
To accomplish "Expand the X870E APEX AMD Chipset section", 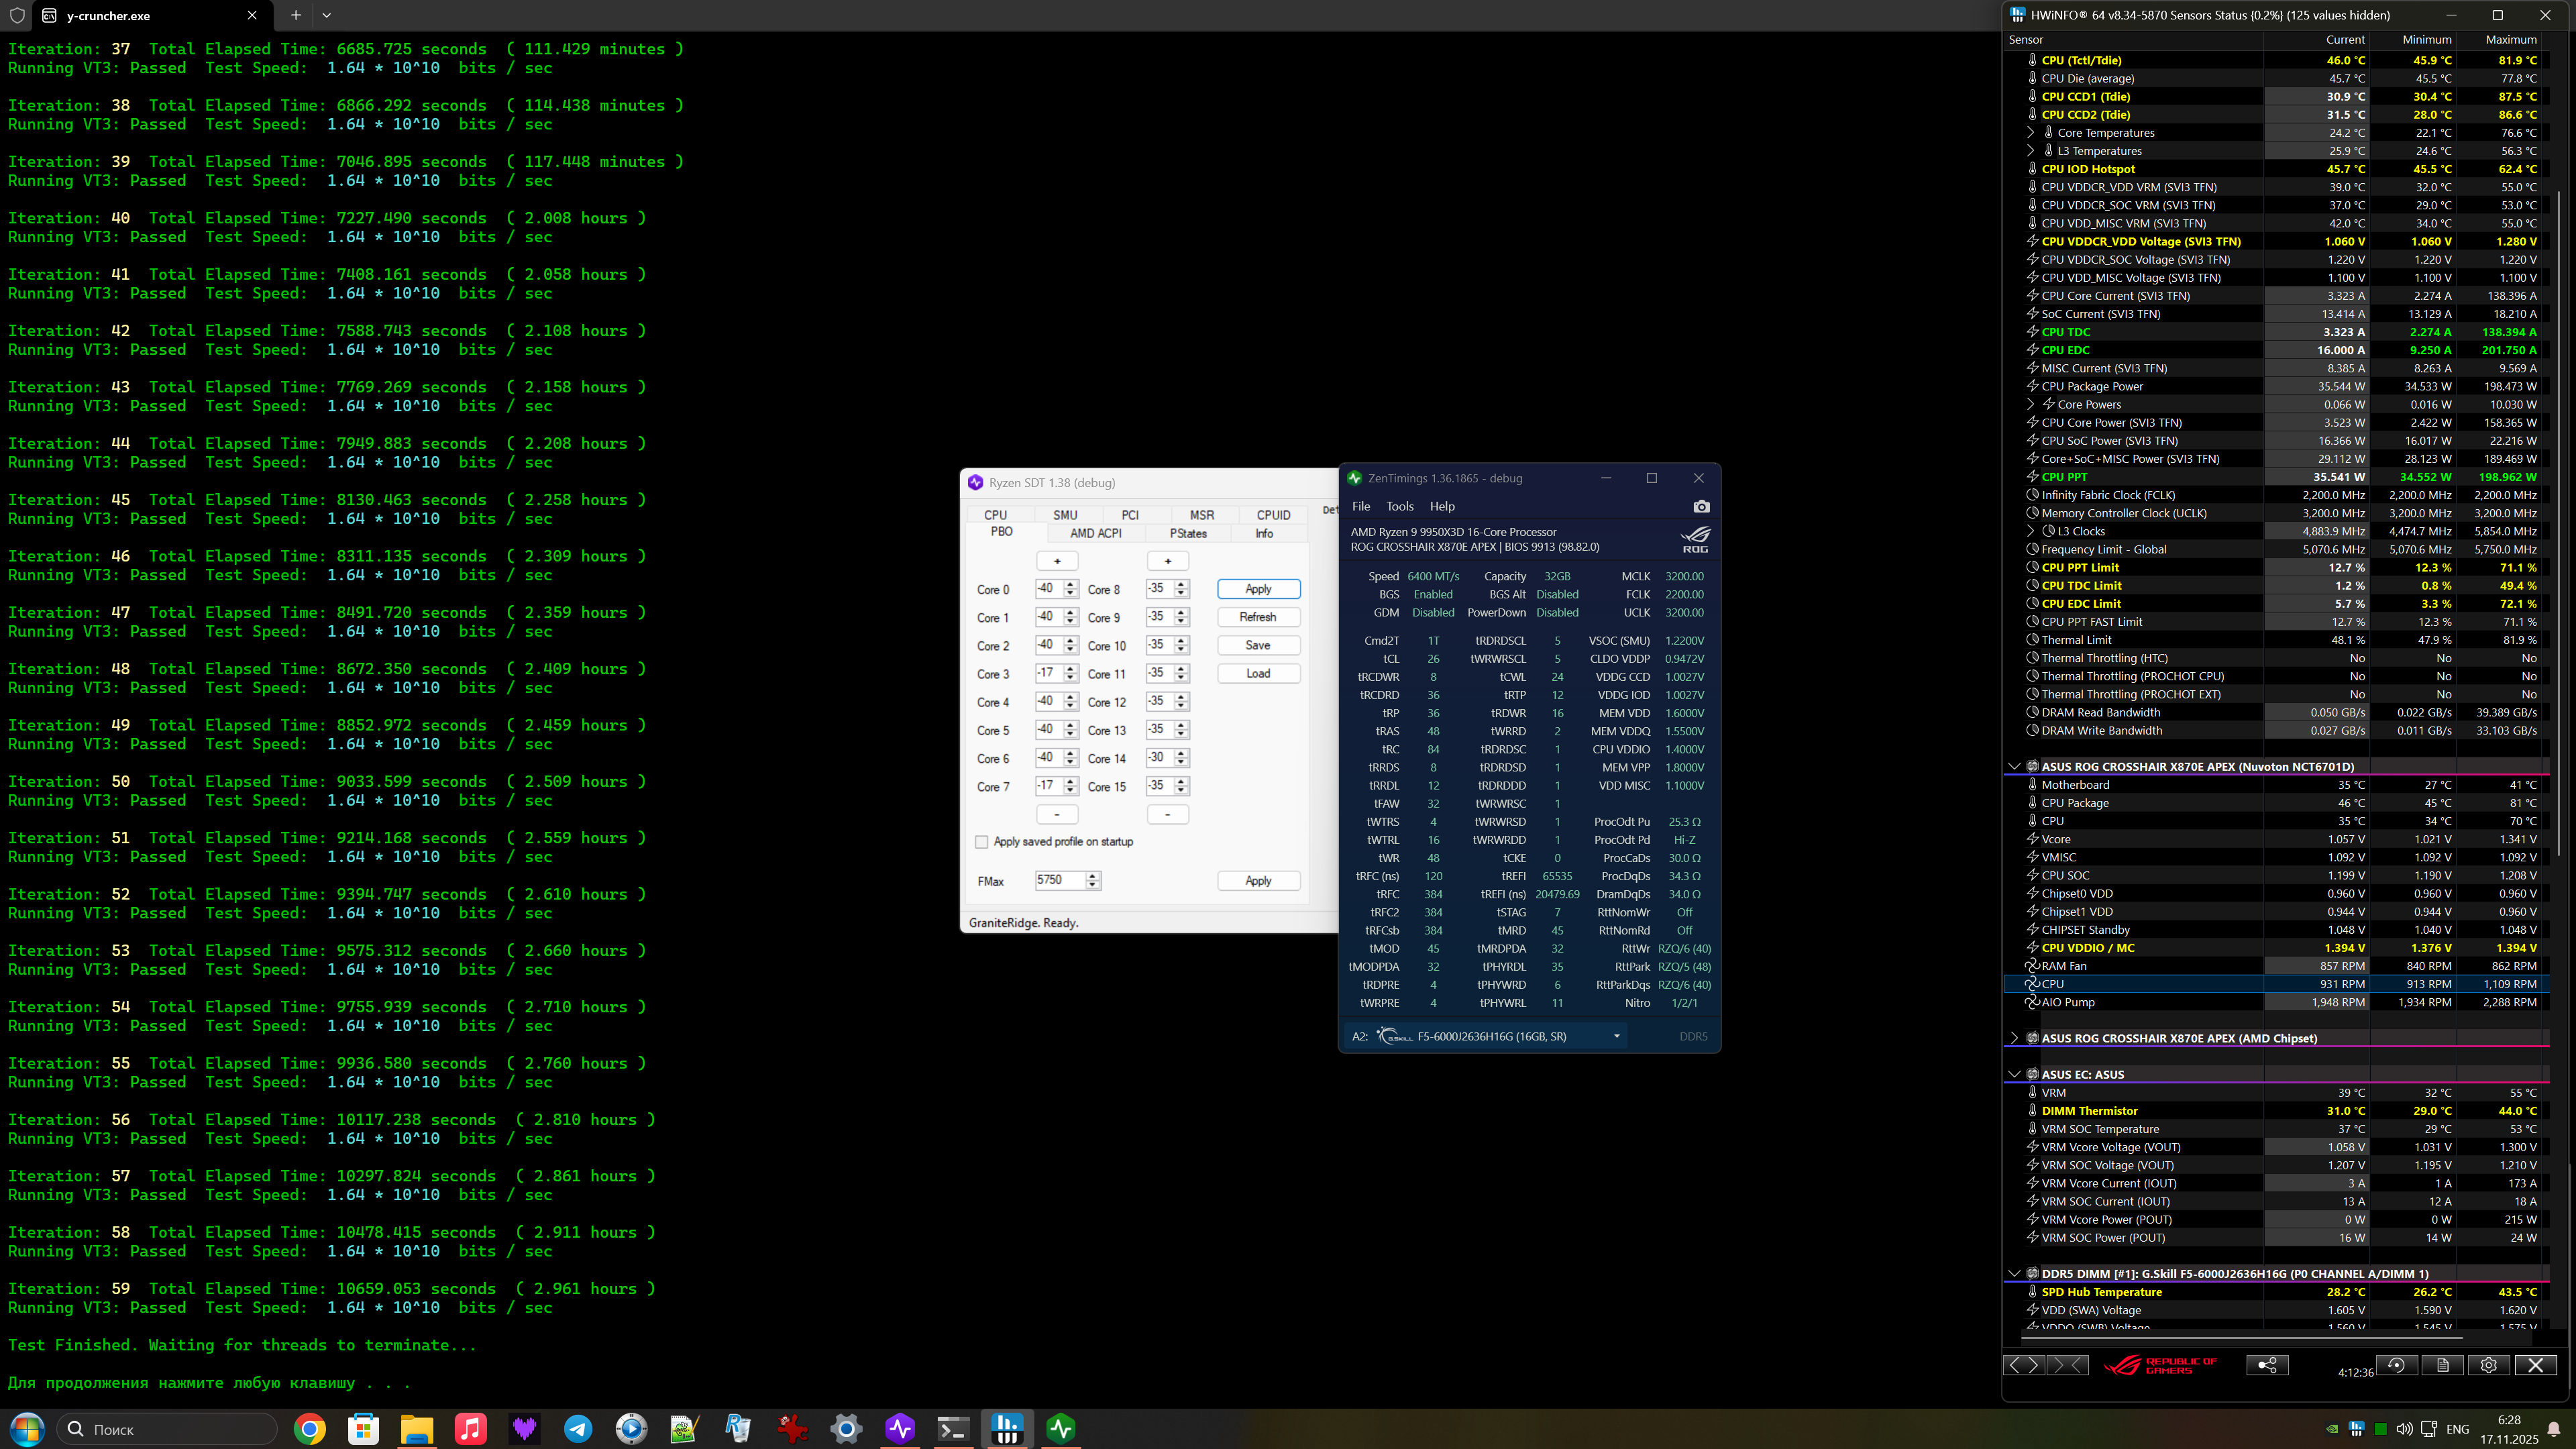I will [2014, 1038].
